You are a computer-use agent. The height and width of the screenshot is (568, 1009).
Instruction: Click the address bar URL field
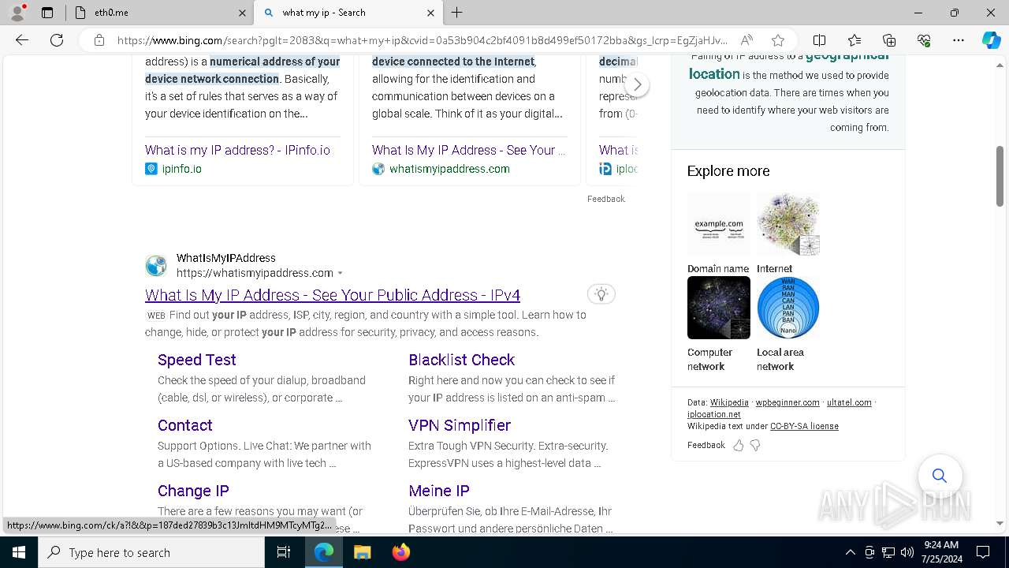[423, 40]
